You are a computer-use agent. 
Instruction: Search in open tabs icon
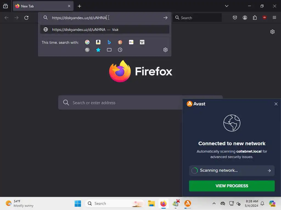(x=109, y=50)
